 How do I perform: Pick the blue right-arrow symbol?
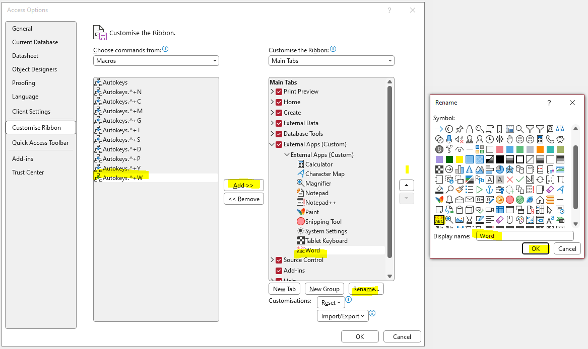(439, 129)
